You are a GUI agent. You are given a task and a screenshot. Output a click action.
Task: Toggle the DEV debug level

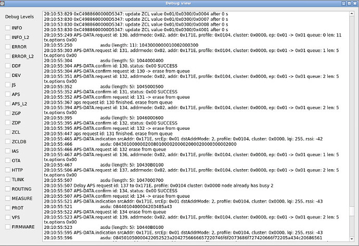pyautogui.click(x=8, y=75)
